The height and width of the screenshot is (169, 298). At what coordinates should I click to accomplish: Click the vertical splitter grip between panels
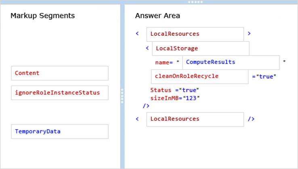(122, 96)
